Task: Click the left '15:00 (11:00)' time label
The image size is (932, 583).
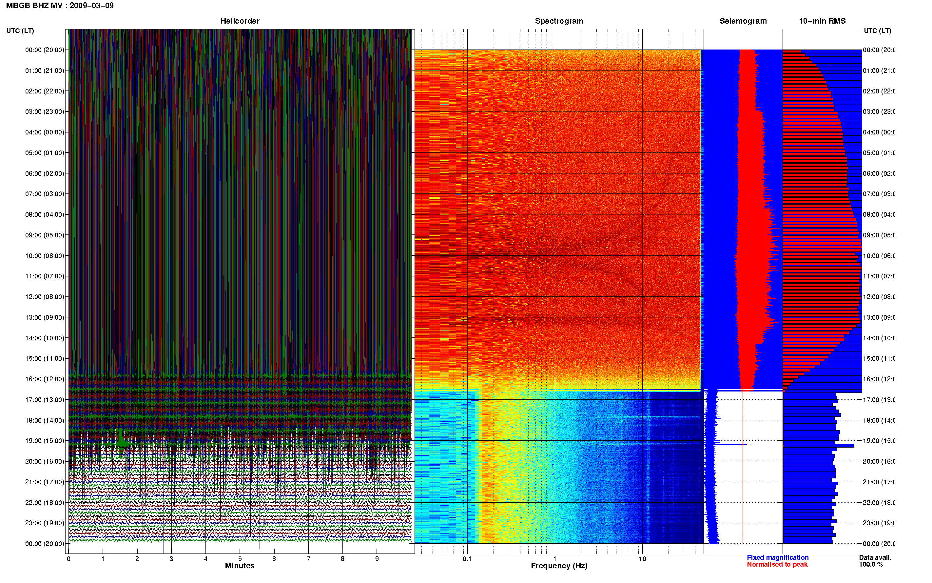Action: point(45,359)
